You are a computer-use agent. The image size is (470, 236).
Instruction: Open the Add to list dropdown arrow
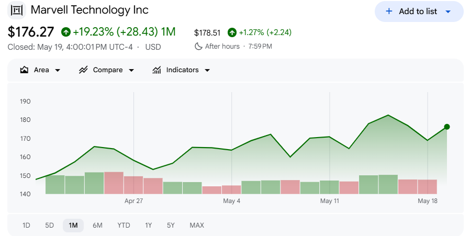(x=448, y=12)
